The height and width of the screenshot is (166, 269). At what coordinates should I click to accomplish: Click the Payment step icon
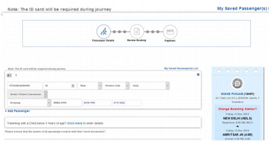[170, 32]
